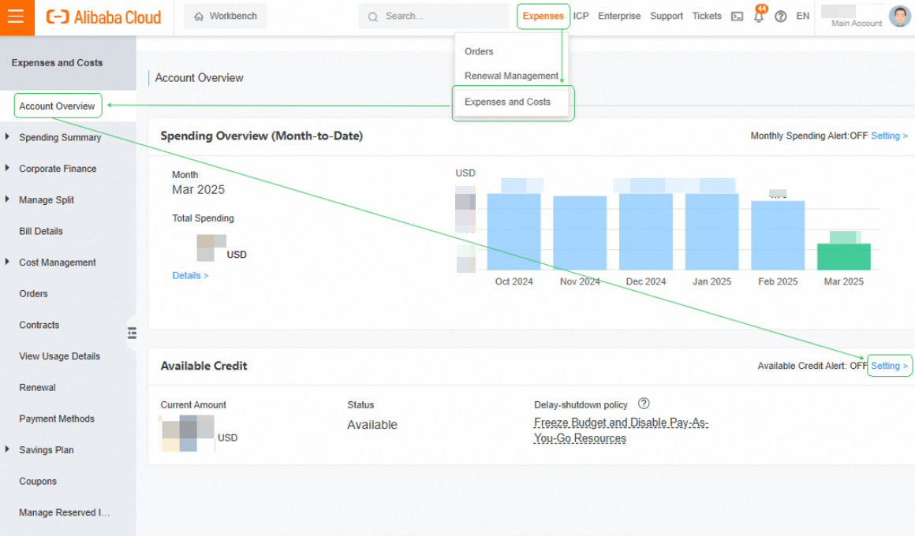The image size is (915, 536).
Task: Click the user avatar picture
Action: pos(899,16)
